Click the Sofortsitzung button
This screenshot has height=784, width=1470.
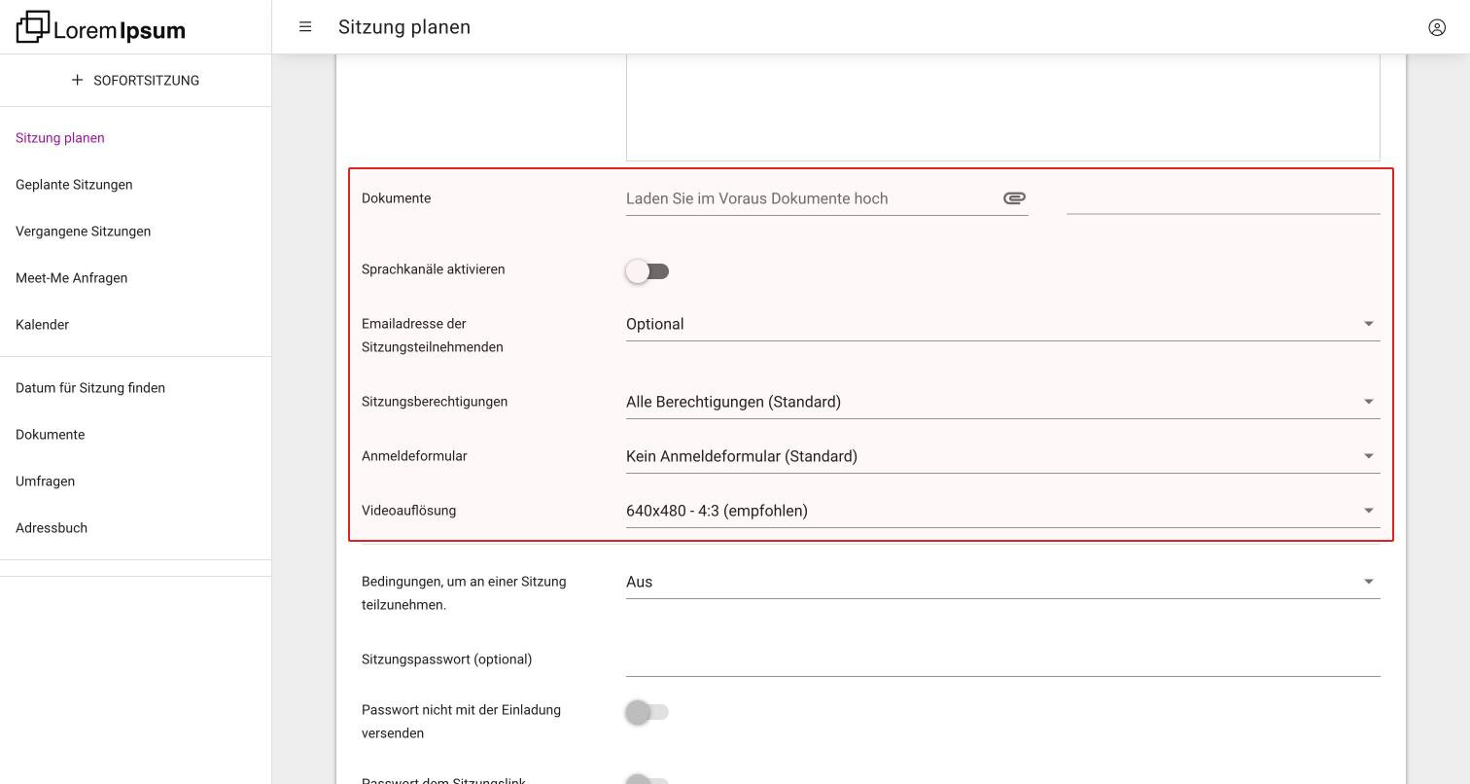tap(135, 80)
